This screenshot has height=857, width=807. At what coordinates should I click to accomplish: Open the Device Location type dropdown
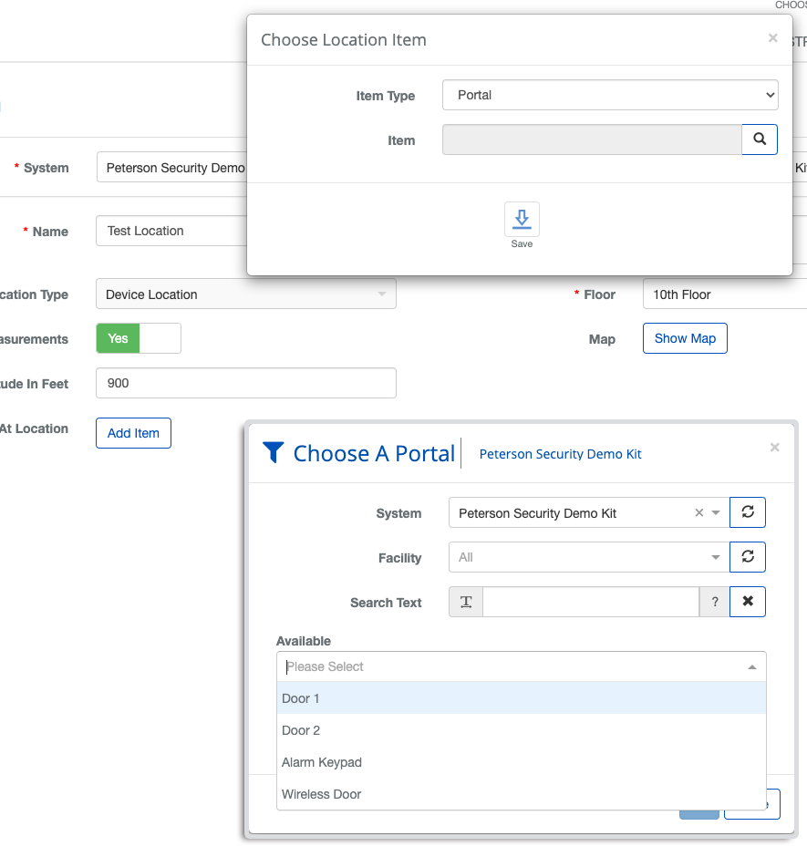(245, 294)
